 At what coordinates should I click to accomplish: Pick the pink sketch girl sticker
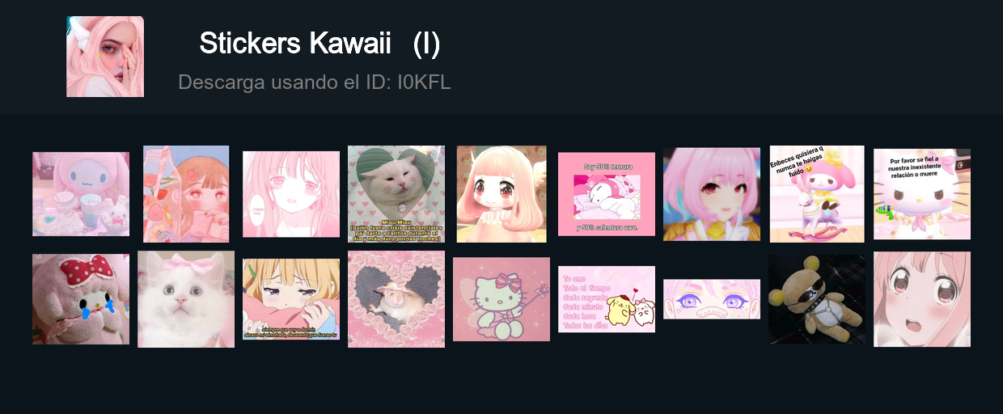(291, 194)
